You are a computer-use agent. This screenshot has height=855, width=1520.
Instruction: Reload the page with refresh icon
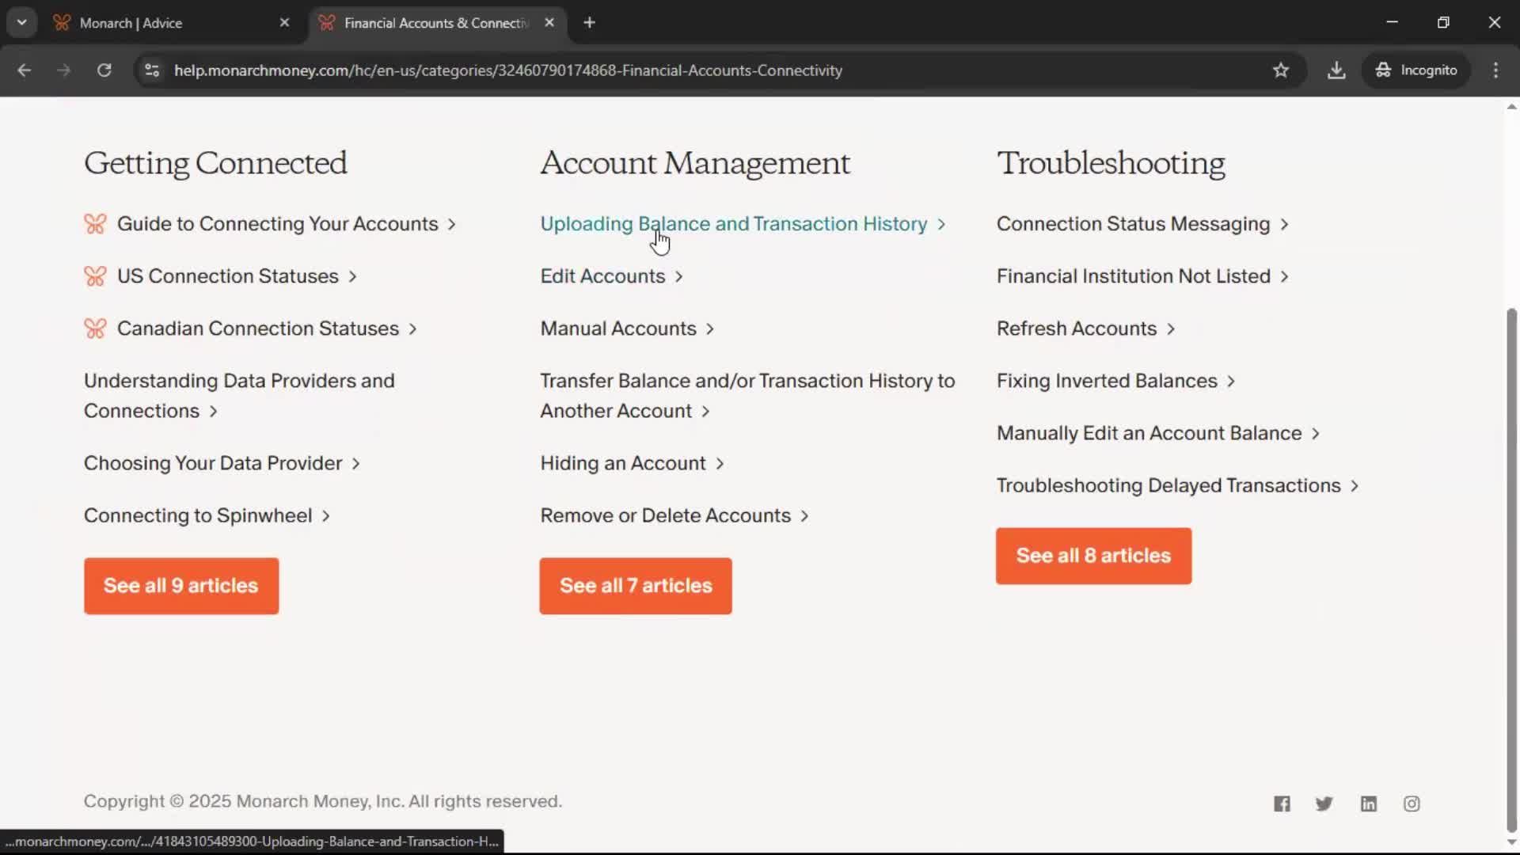(x=104, y=70)
